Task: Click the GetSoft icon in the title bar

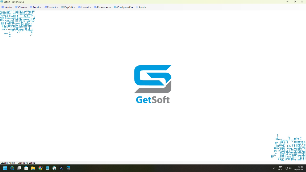Action: [1, 2]
